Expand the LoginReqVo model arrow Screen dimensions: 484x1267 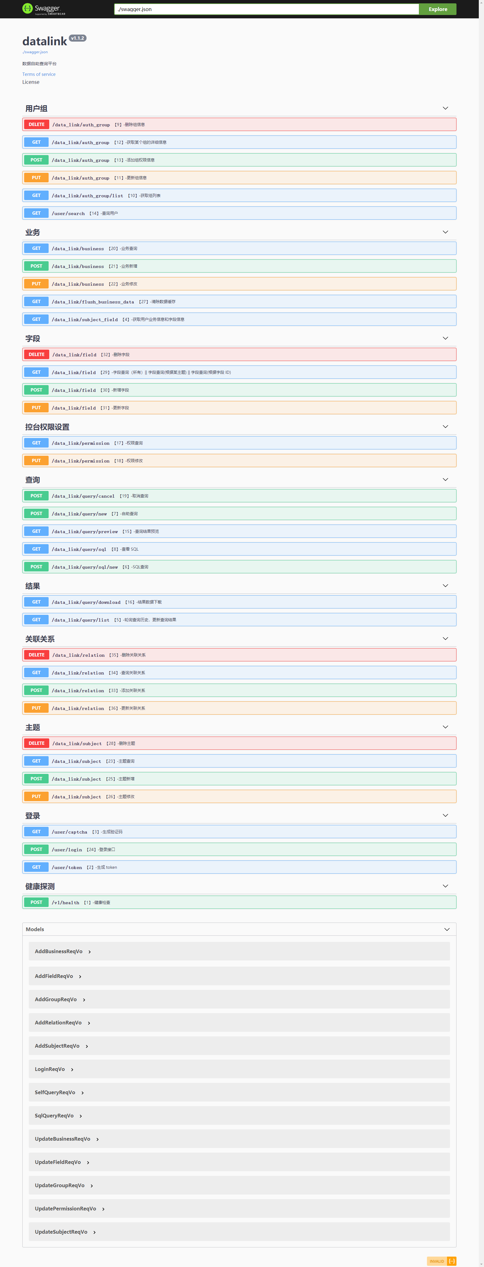pyautogui.click(x=72, y=1069)
